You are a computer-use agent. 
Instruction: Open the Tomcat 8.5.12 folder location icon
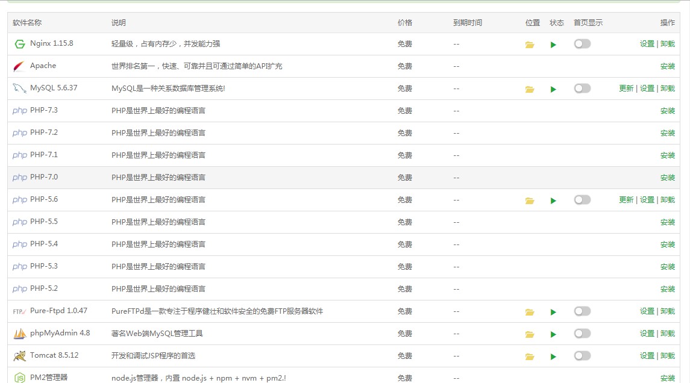click(529, 357)
